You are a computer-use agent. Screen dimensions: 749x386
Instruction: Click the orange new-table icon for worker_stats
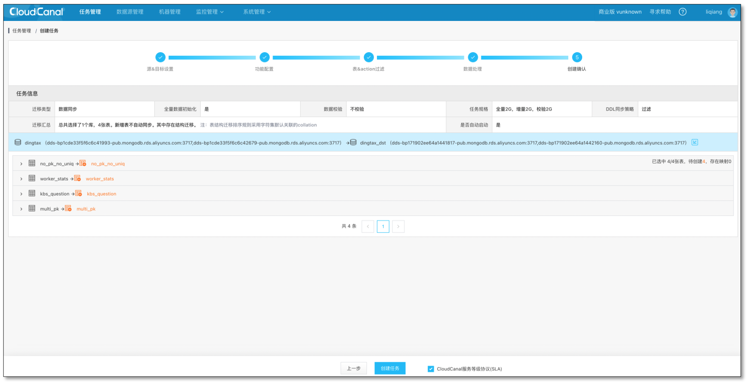click(x=78, y=178)
